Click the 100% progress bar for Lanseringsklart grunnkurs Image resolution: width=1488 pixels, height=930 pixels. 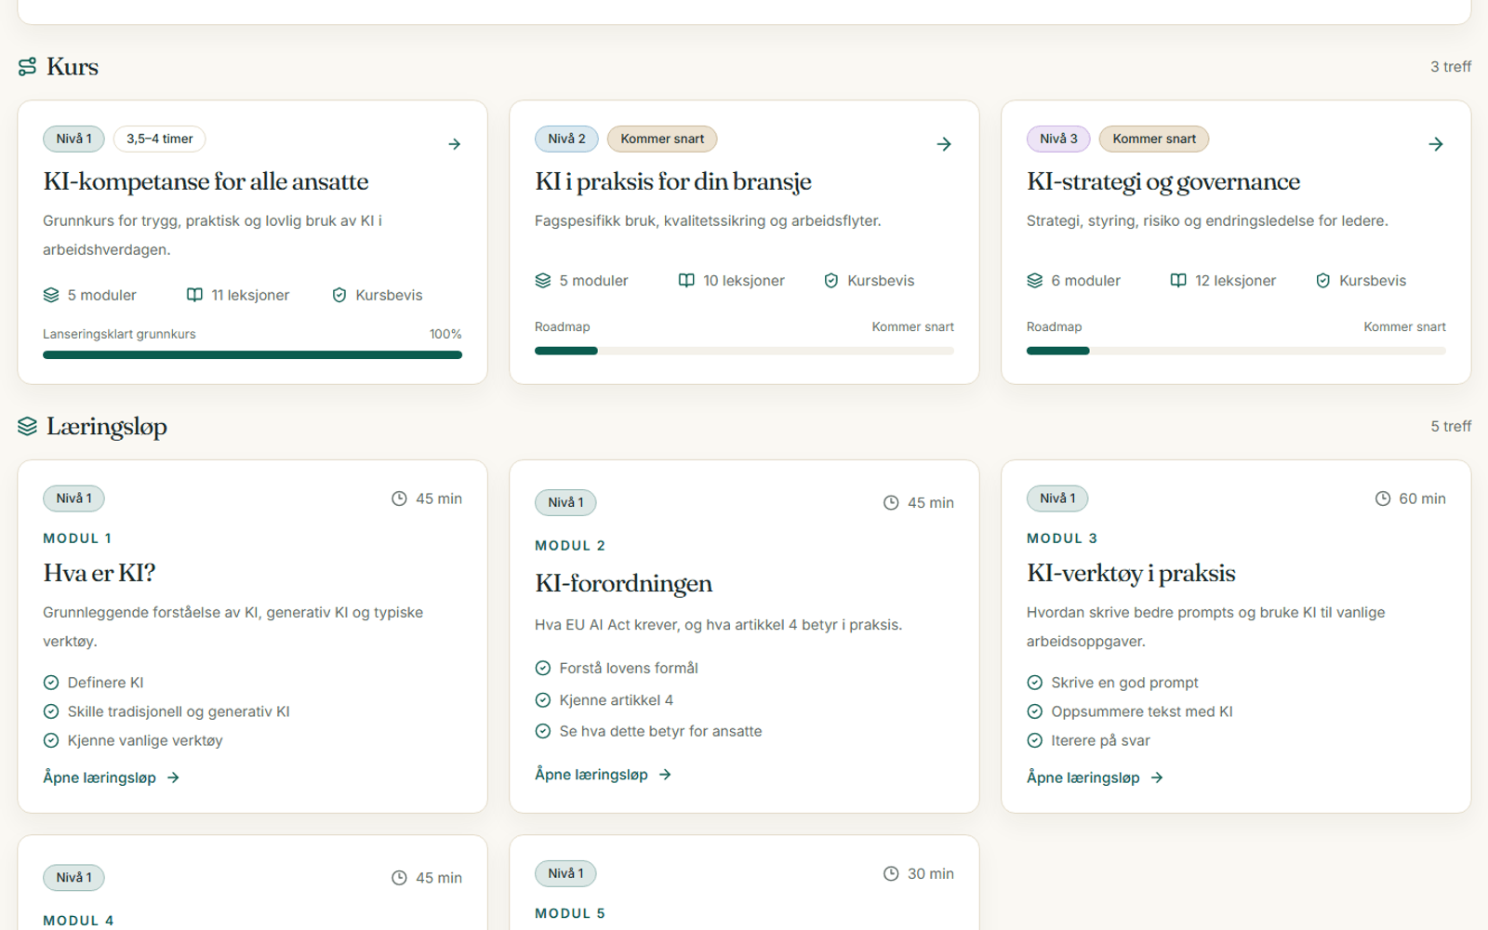(252, 354)
